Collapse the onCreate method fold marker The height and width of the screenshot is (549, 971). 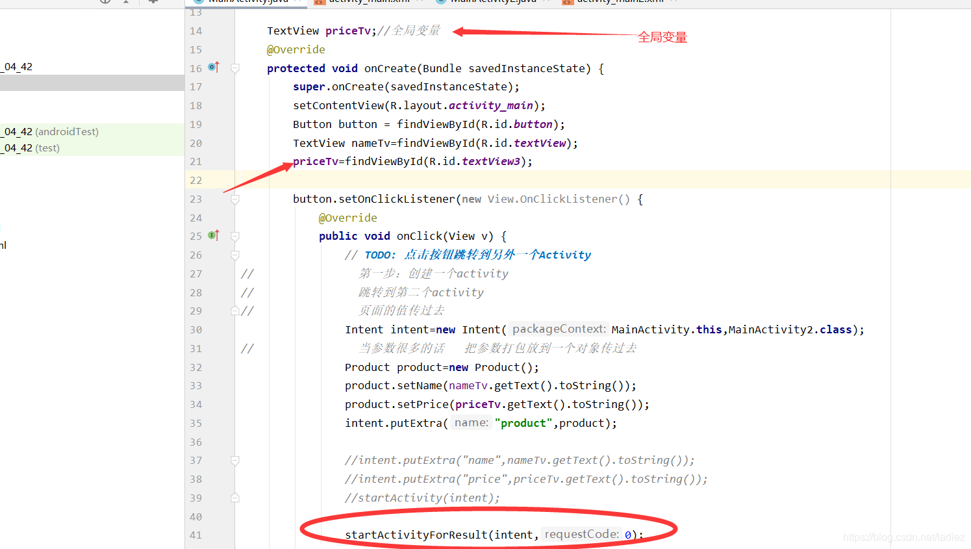click(x=235, y=68)
